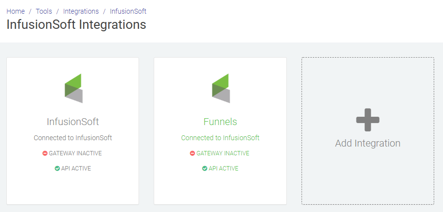Click API ACTIVE text on InfusionSoft card
The image size is (443, 212).
[x=76, y=169]
